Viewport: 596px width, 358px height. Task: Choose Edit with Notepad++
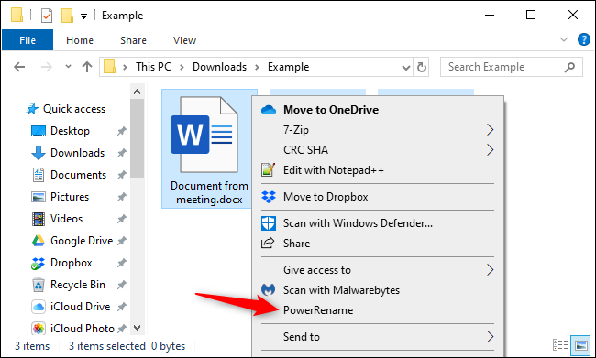tap(378, 170)
